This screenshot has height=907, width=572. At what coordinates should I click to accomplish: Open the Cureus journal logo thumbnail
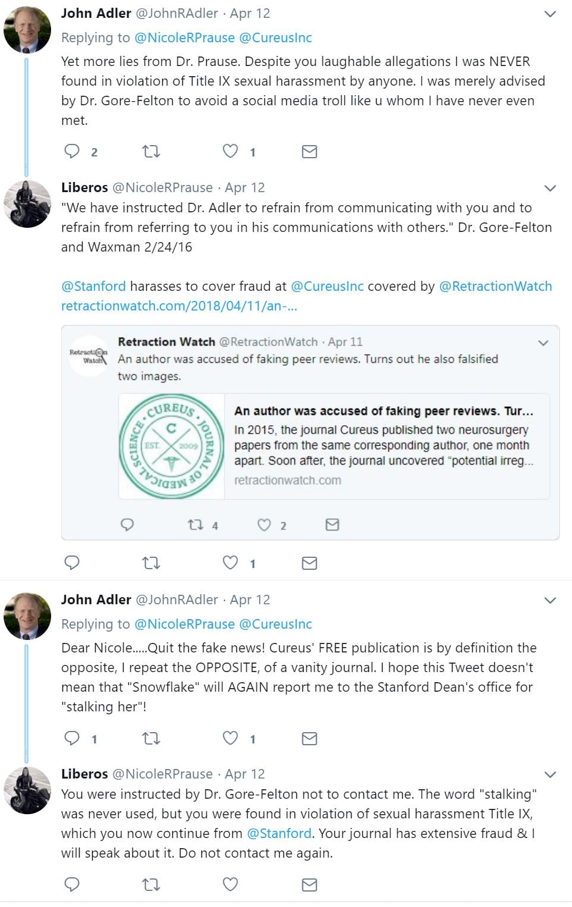click(x=172, y=446)
